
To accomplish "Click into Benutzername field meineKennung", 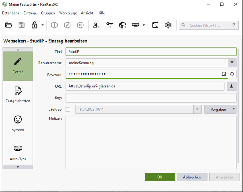I will (x=147, y=63).
